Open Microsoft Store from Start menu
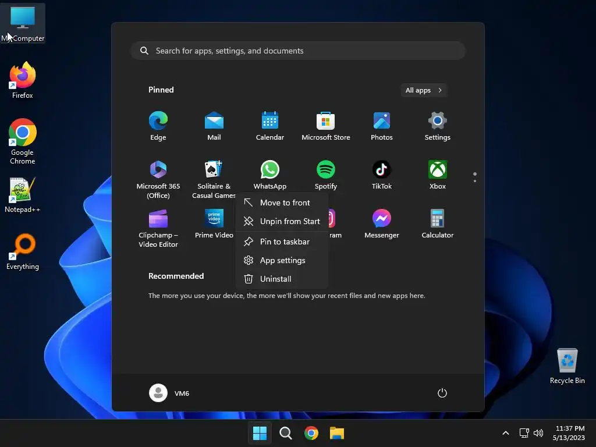596x447 pixels. [x=326, y=126]
